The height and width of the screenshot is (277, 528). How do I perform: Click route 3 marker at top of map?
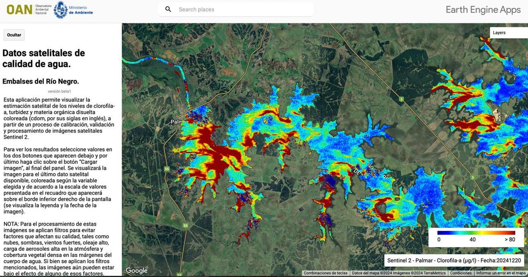402,100
